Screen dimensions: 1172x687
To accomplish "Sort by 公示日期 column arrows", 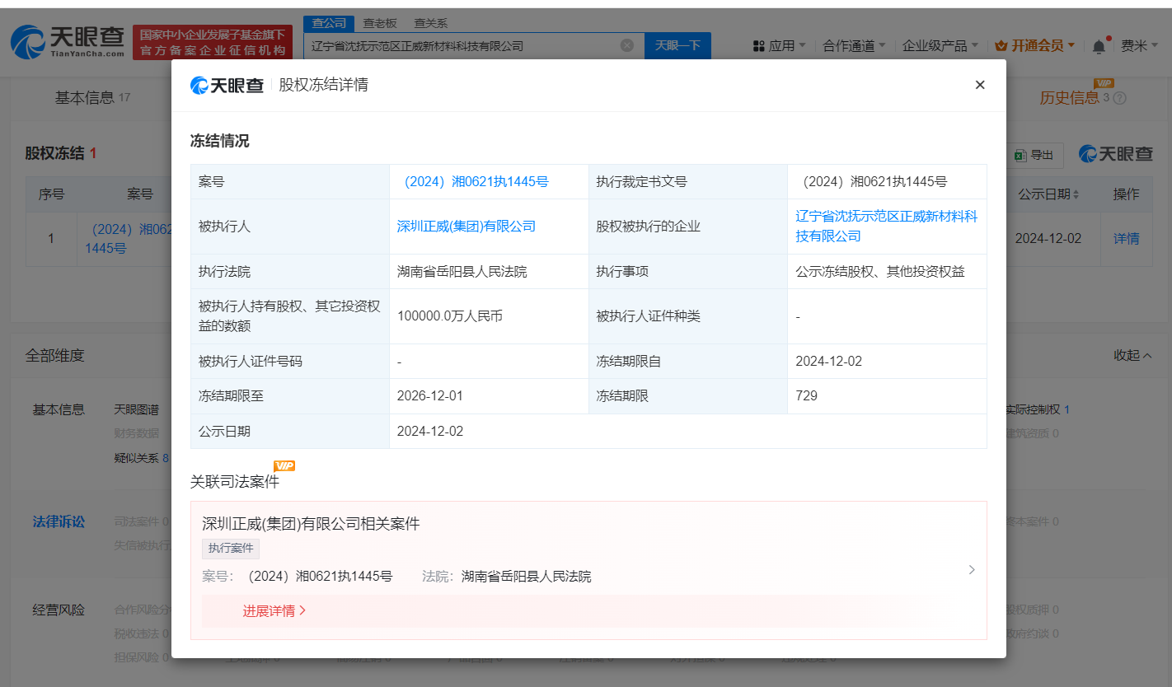I will point(1075,194).
